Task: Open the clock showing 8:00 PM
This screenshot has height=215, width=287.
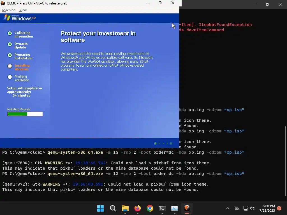Action: tap(267, 208)
